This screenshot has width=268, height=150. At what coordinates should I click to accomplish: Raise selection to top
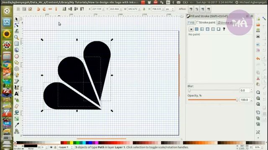tap(82, 9)
